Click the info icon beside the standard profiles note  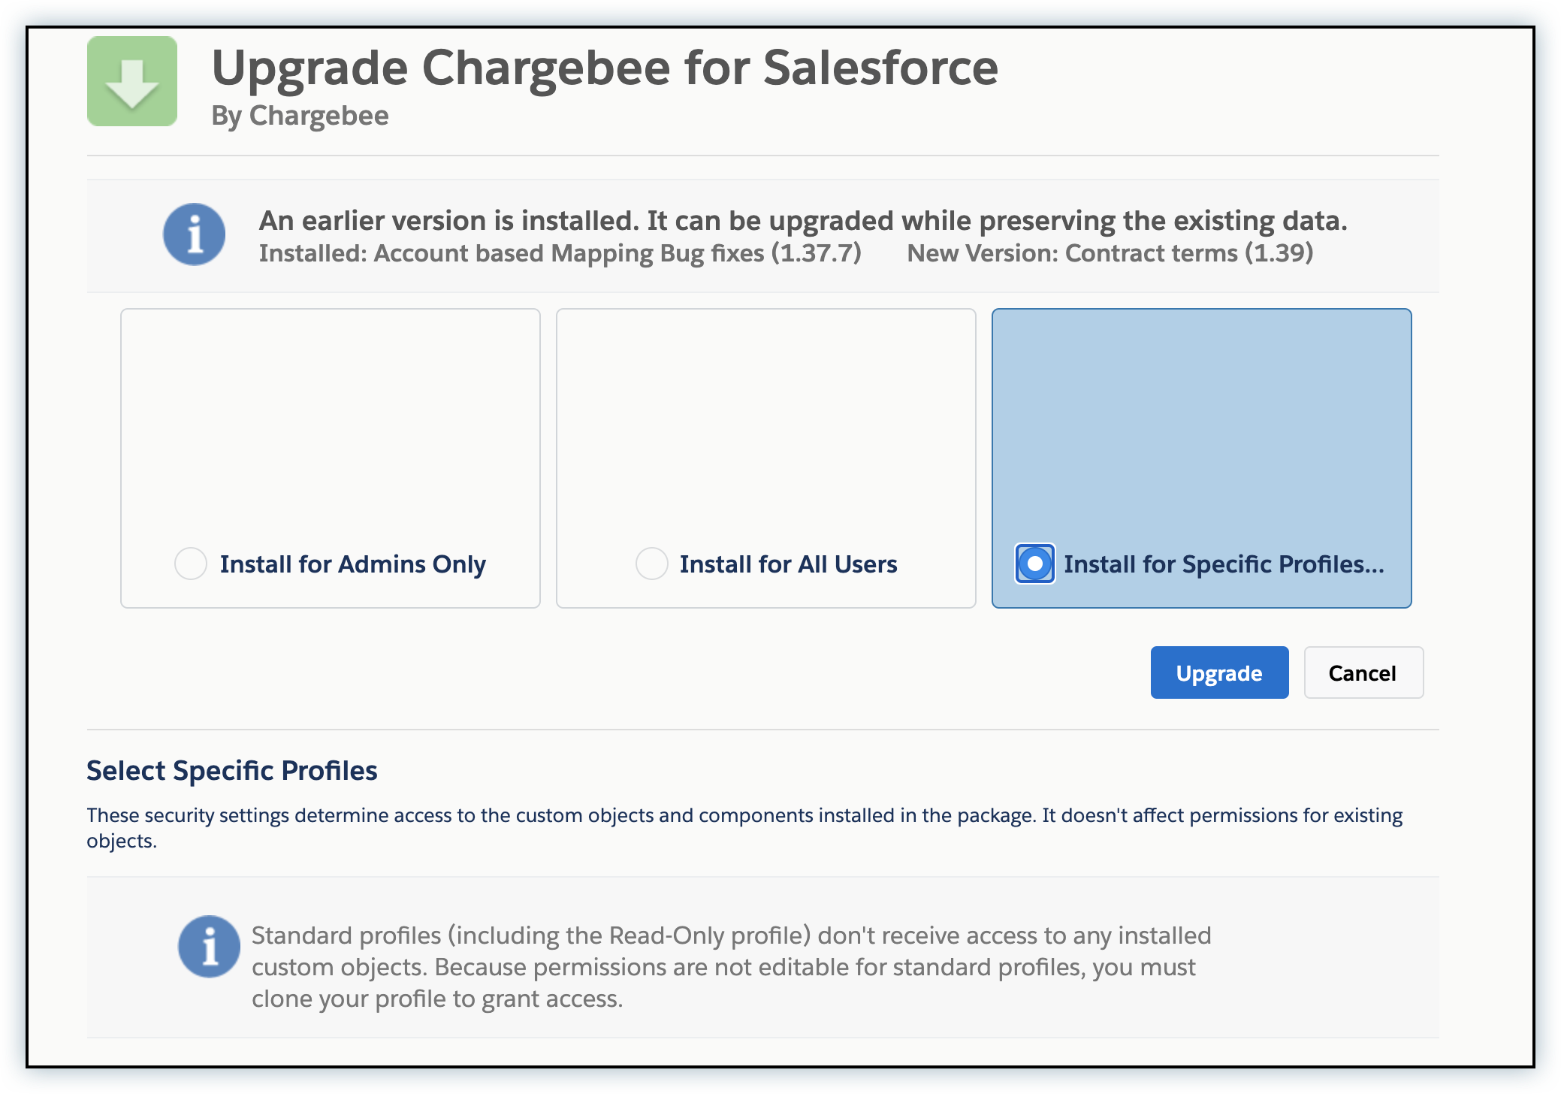pos(209,946)
